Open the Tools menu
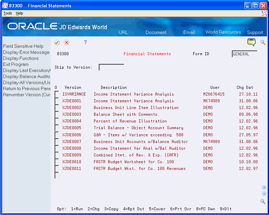Image resolution: width=269 pixels, height=215 pixels. point(8,13)
